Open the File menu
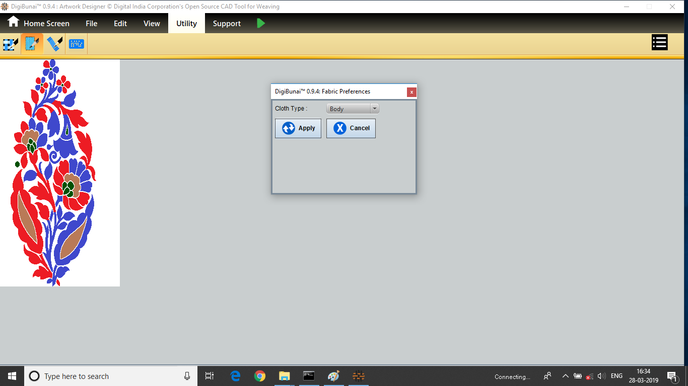688x386 pixels. (91, 24)
